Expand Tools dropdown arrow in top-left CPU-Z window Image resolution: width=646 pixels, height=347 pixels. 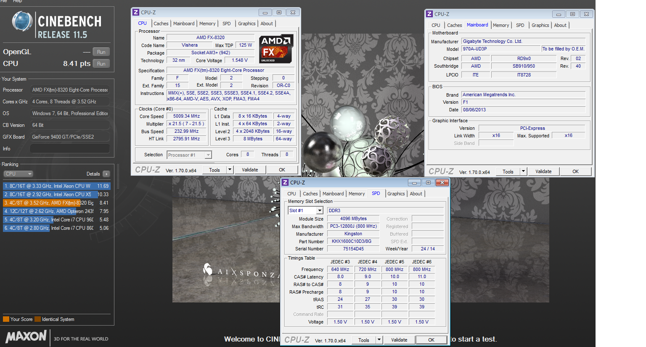(230, 170)
